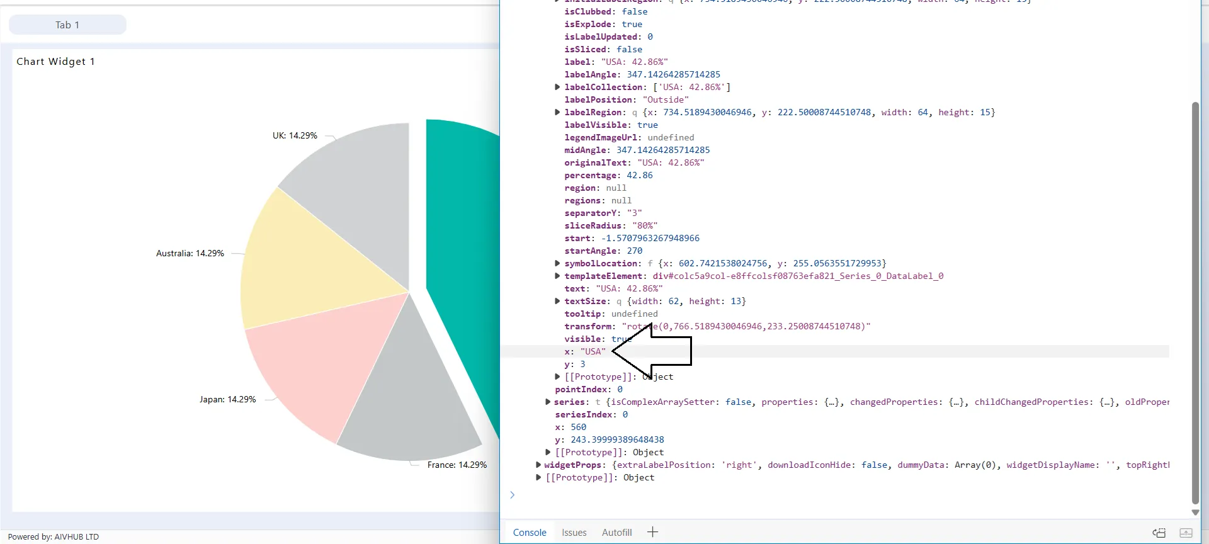Click the separatorY: "3" property
The height and width of the screenshot is (544, 1209).
coord(603,213)
